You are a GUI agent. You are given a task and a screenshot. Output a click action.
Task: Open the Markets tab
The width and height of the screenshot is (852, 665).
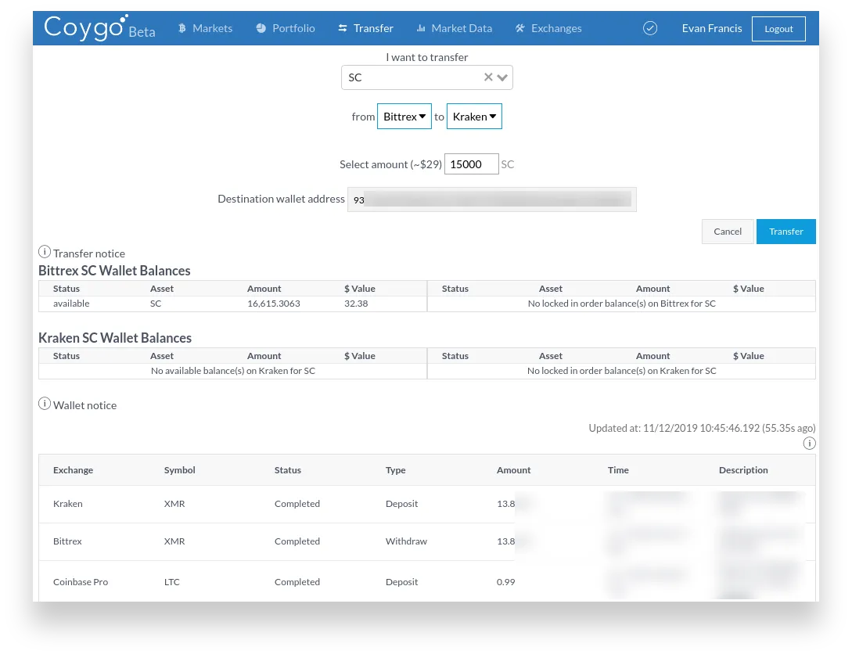[206, 28]
